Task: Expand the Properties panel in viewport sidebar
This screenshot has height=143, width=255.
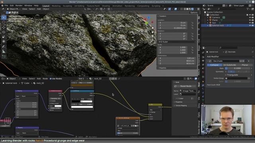Action: 163,68
